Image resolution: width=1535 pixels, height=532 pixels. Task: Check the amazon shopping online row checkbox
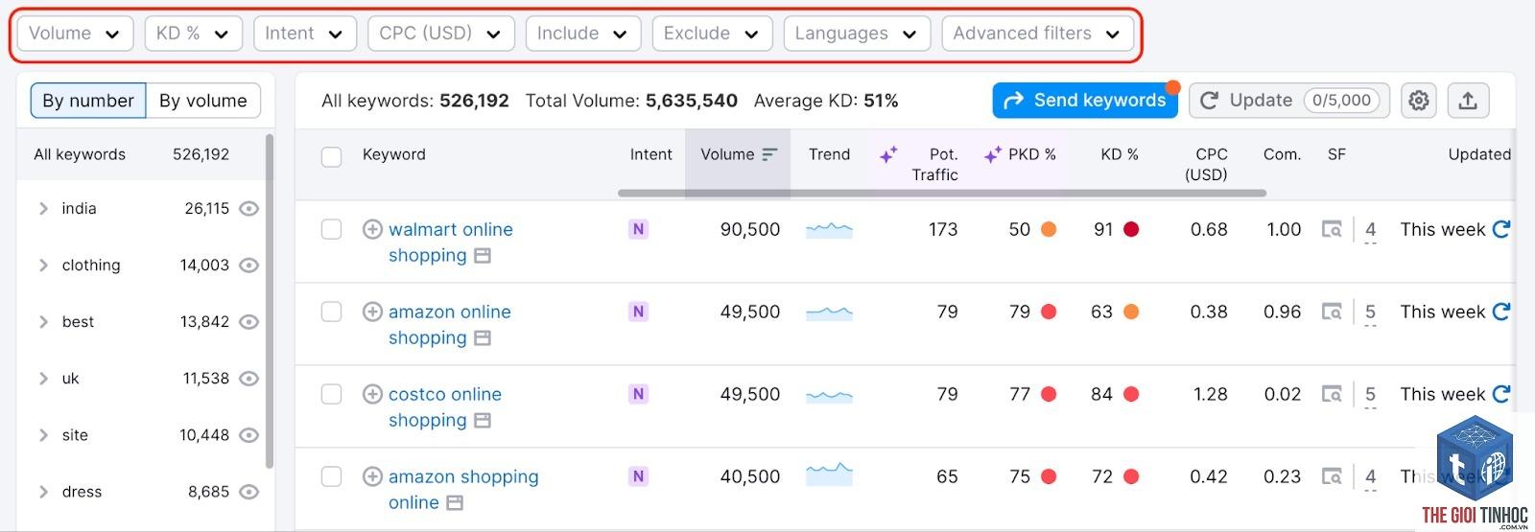331,476
